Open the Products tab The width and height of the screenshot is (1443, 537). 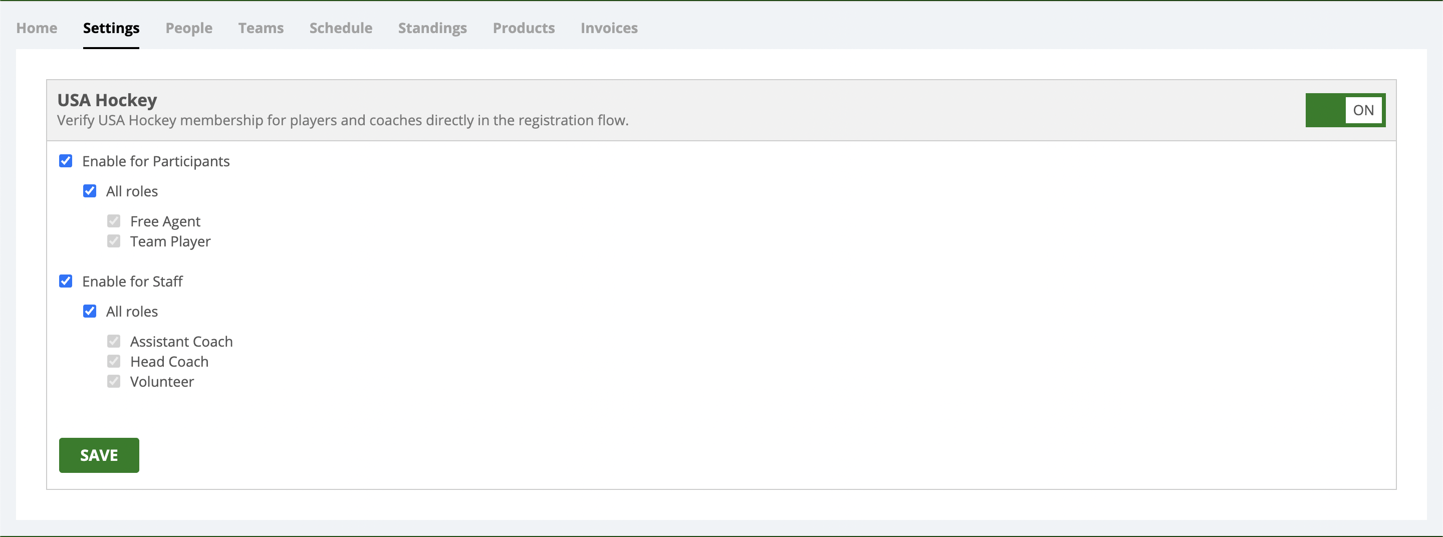[x=524, y=28]
